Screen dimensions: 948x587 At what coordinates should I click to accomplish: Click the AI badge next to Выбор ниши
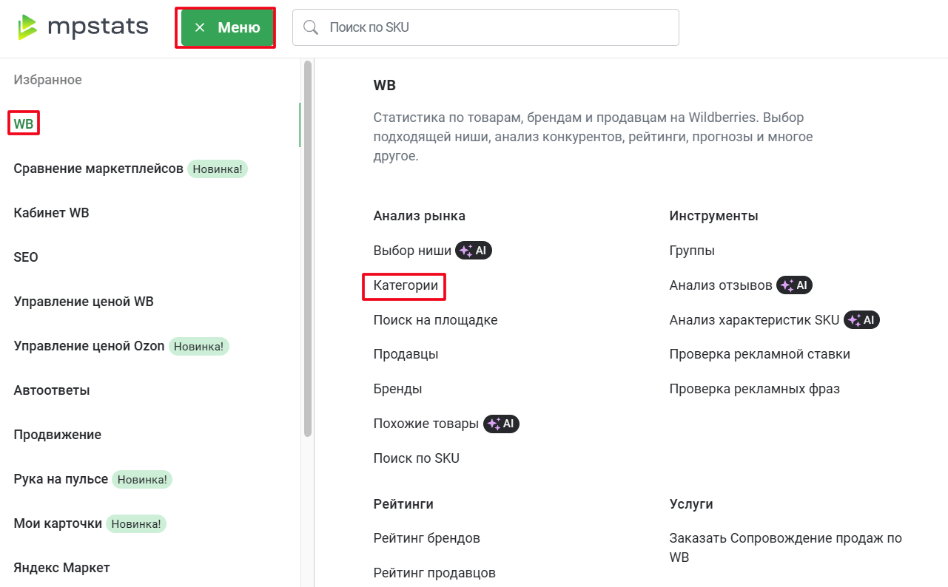point(474,250)
